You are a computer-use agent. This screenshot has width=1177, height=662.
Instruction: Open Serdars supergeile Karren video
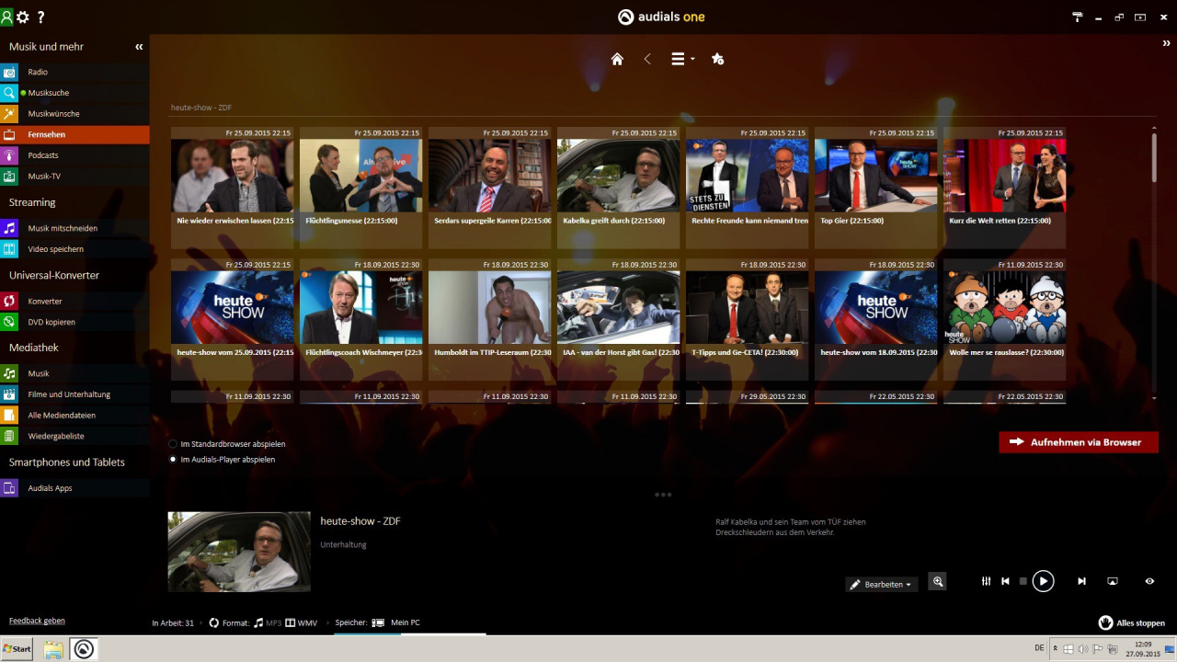point(490,176)
